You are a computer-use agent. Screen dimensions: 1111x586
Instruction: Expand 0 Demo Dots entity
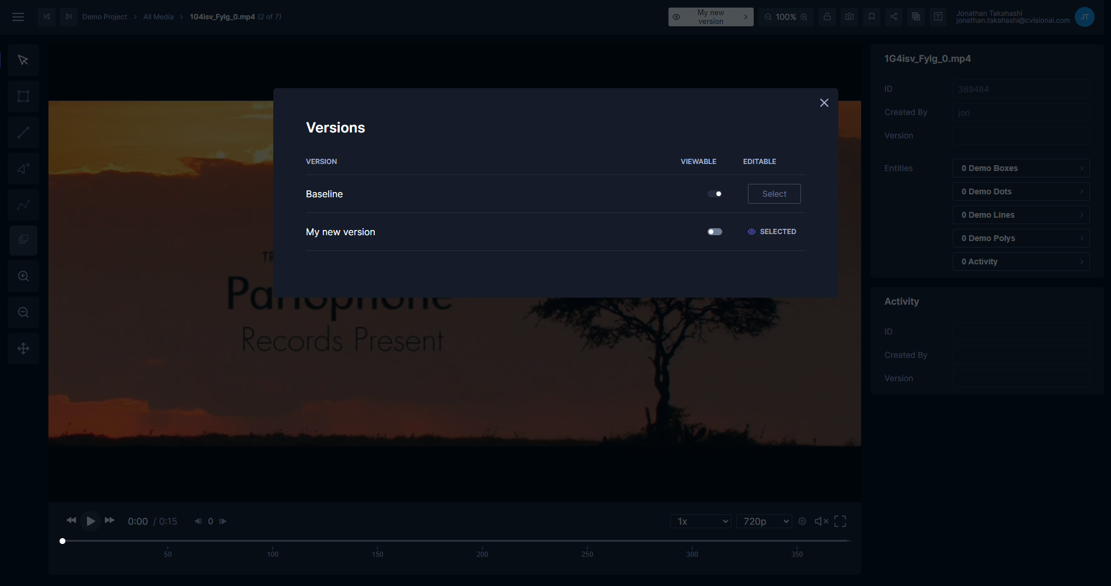(x=1021, y=191)
